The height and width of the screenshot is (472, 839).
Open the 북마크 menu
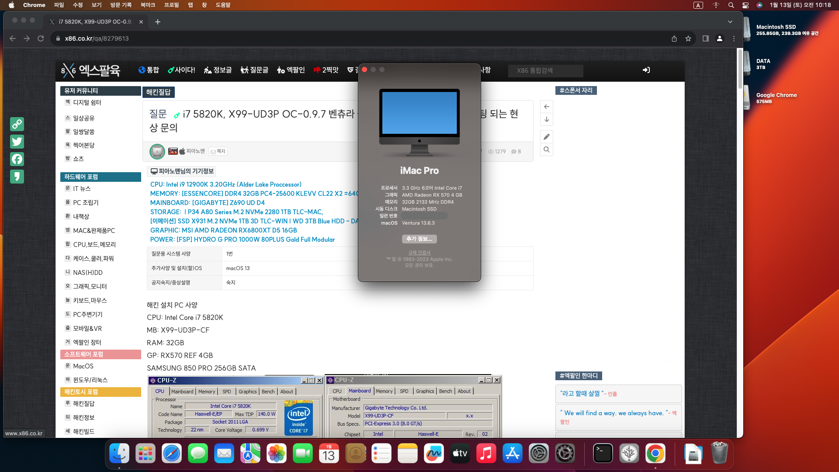148,5
